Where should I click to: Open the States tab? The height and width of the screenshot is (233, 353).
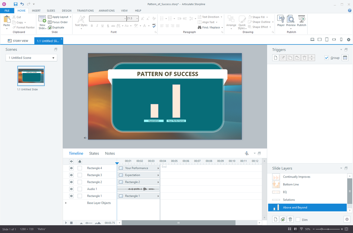(94, 154)
